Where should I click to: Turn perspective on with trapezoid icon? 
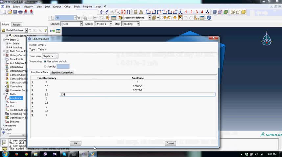click(x=141, y=12)
